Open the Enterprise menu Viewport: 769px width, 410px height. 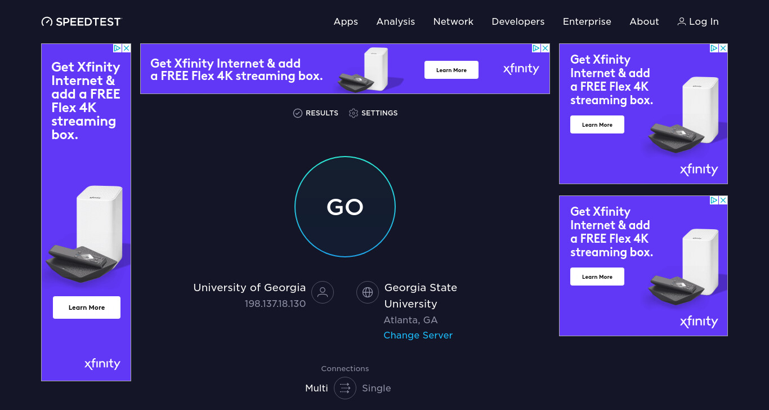pos(587,21)
